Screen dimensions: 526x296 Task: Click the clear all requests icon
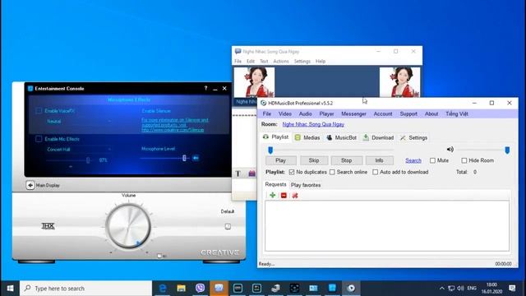[295, 196]
